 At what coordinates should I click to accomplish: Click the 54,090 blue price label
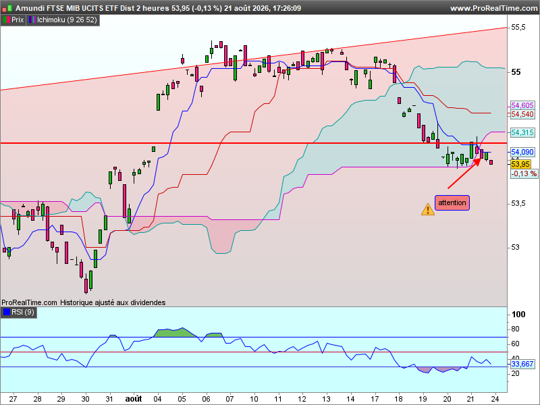point(522,152)
